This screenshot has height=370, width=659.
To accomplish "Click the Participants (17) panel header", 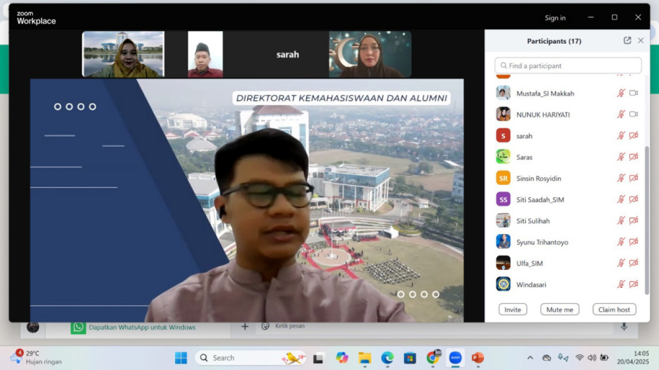I will 554,41.
